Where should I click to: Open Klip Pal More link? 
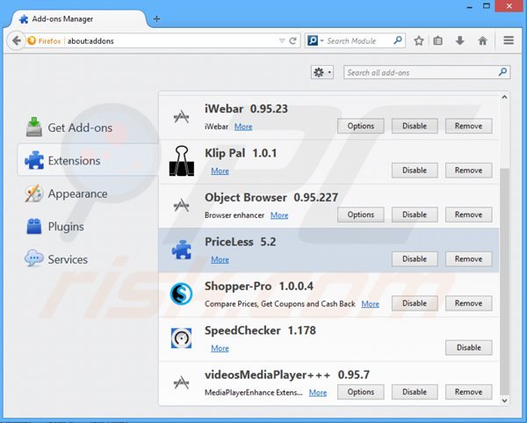(x=220, y=171)
